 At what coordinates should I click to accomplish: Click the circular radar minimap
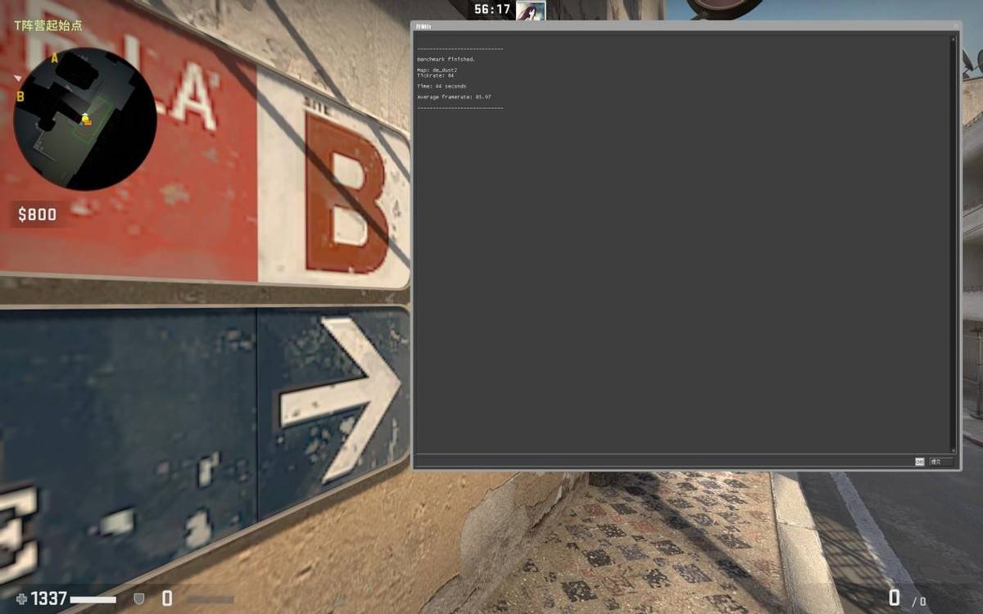click(85, 120)
